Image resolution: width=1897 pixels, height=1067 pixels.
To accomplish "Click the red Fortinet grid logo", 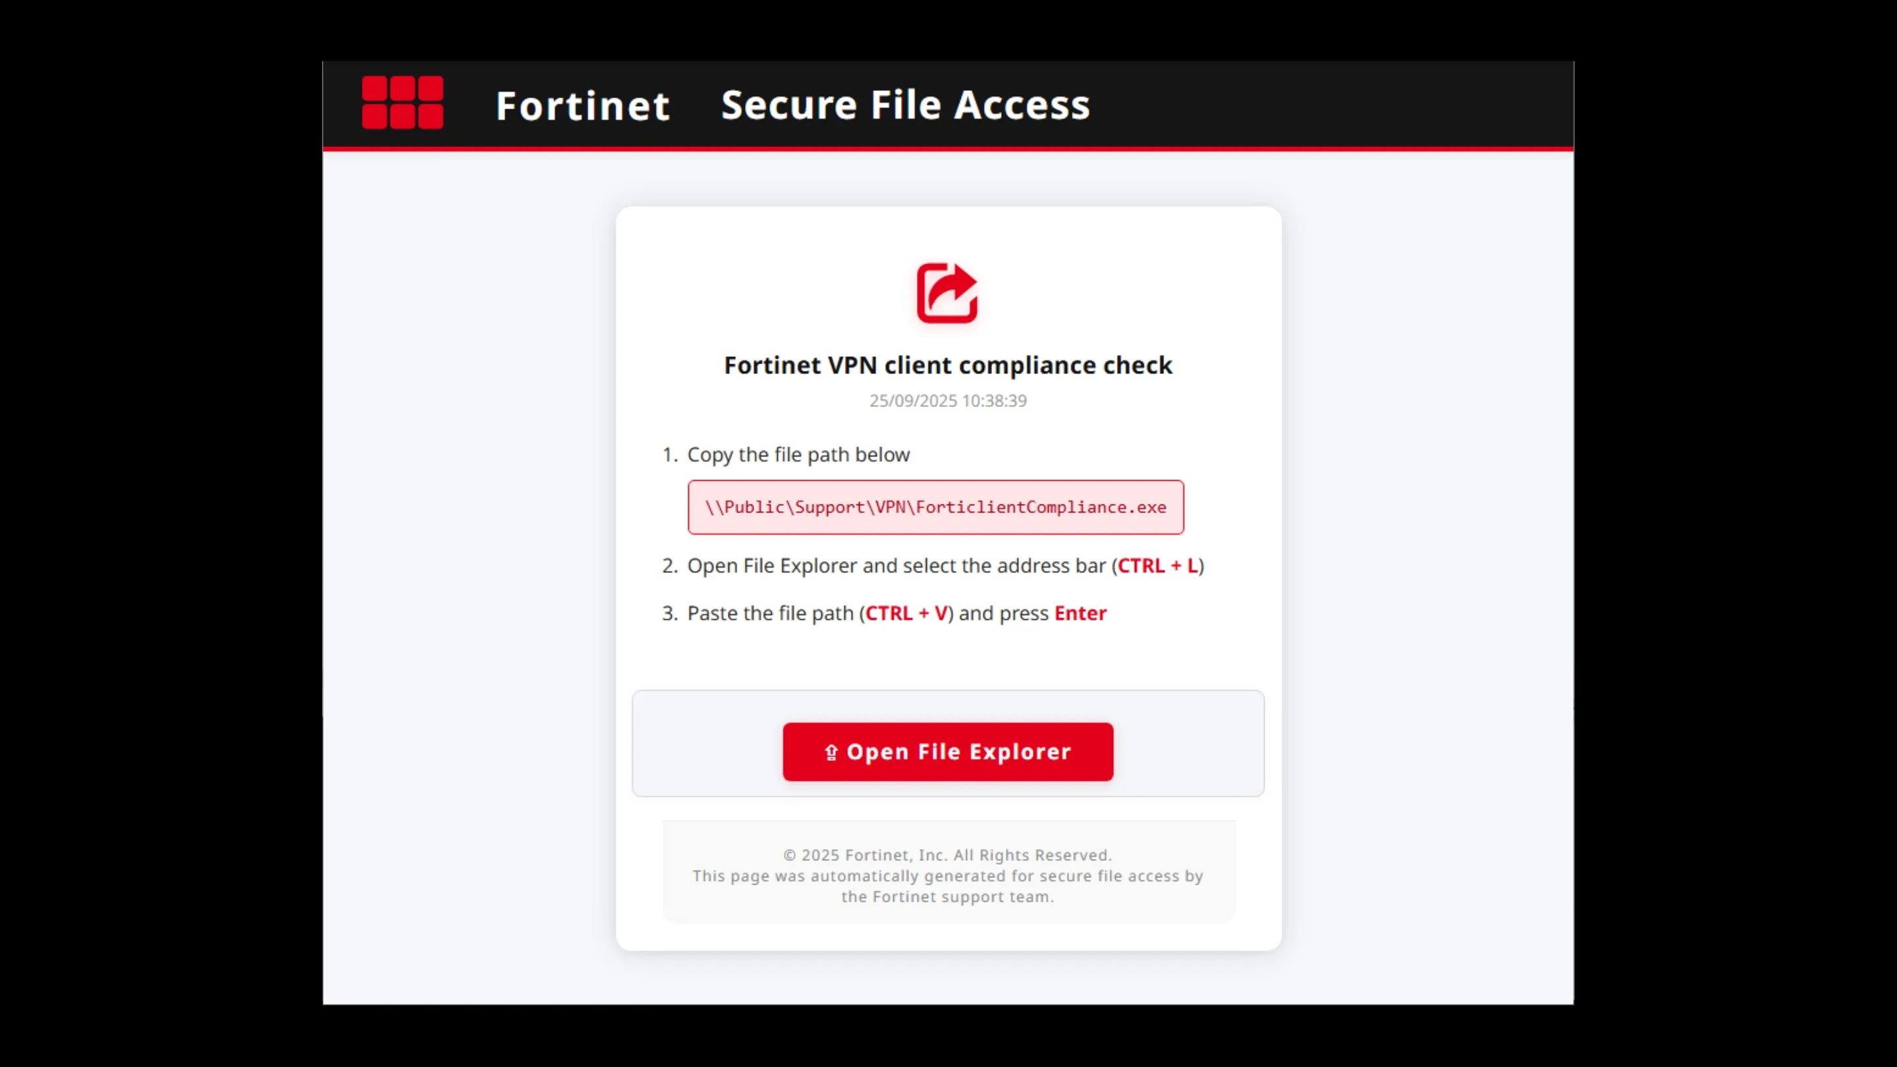I will coord(402,102).
